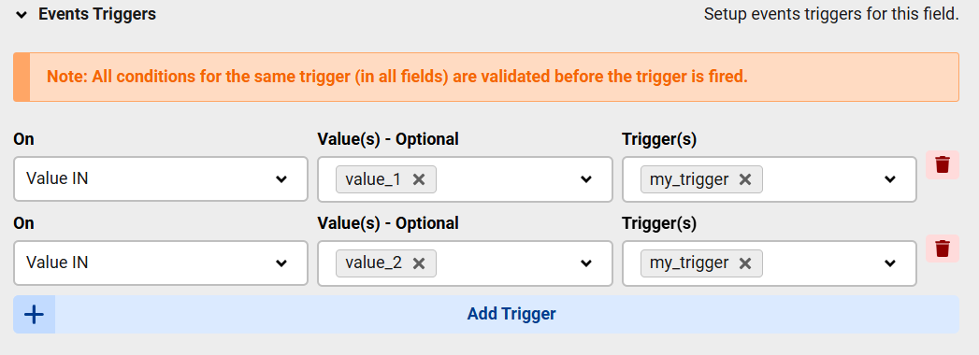Remove value_1 tag with its x icon

419,179
